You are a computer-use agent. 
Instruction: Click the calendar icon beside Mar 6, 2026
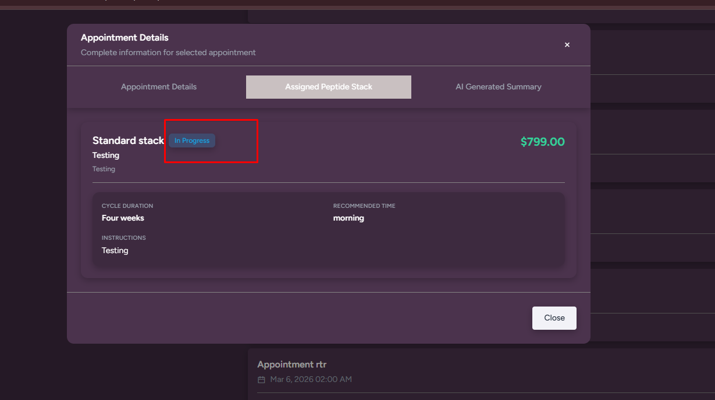(x=261, y=380)
